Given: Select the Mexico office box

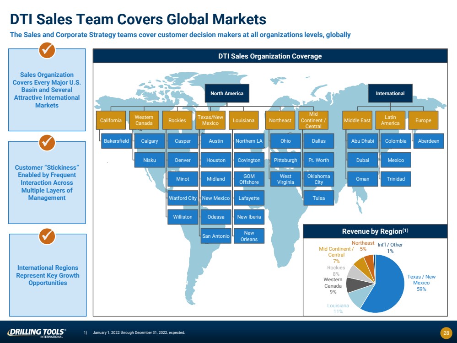Looking at the screenshot, I should [396, 160].
